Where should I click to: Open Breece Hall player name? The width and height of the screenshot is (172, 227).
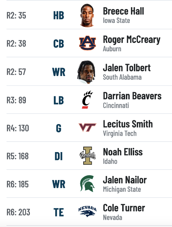(123, 11)
